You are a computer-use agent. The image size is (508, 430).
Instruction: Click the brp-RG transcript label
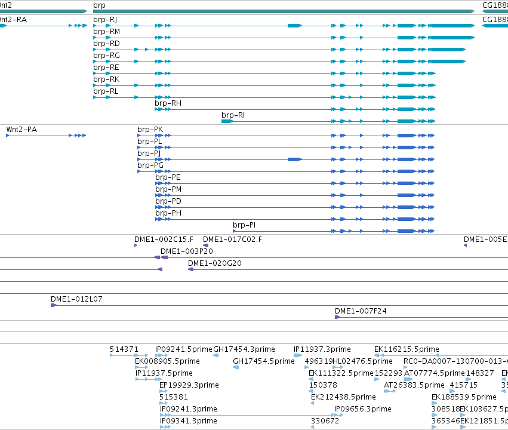(107, 56)
